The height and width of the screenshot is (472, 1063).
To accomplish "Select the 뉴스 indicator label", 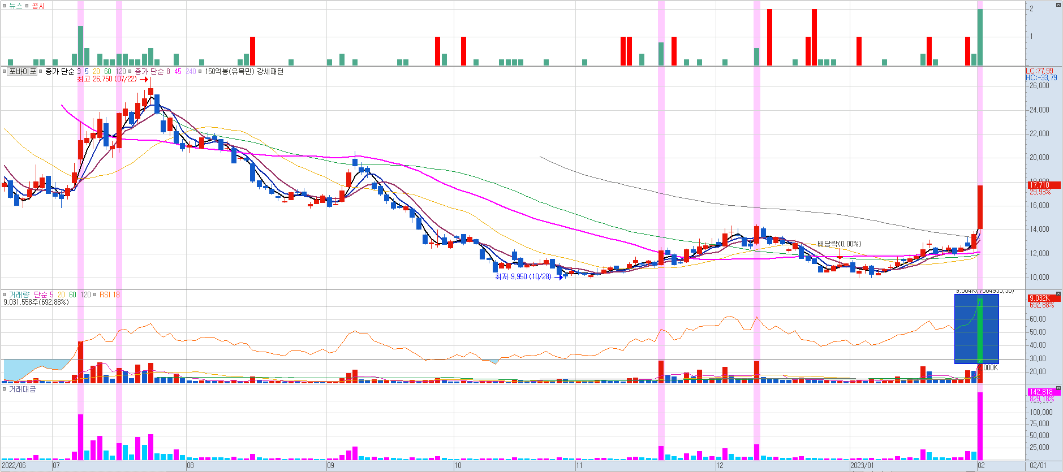I will point(16,6).
